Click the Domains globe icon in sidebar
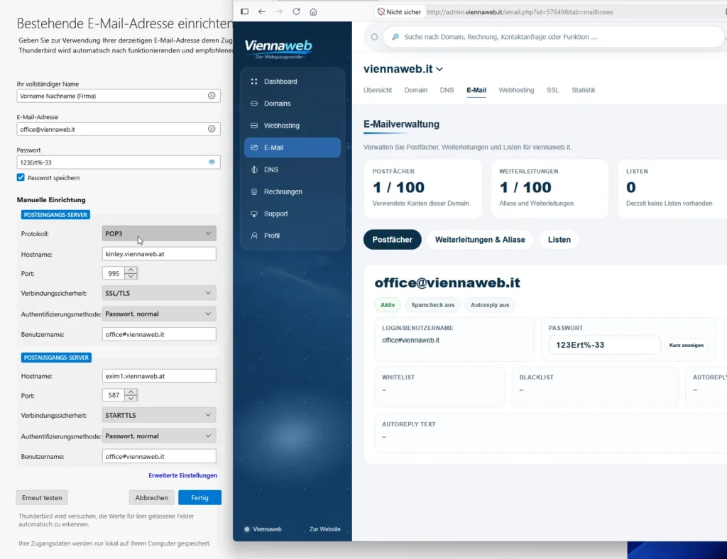The height and width of the screenshot is (559, 727). pos(253,104)
